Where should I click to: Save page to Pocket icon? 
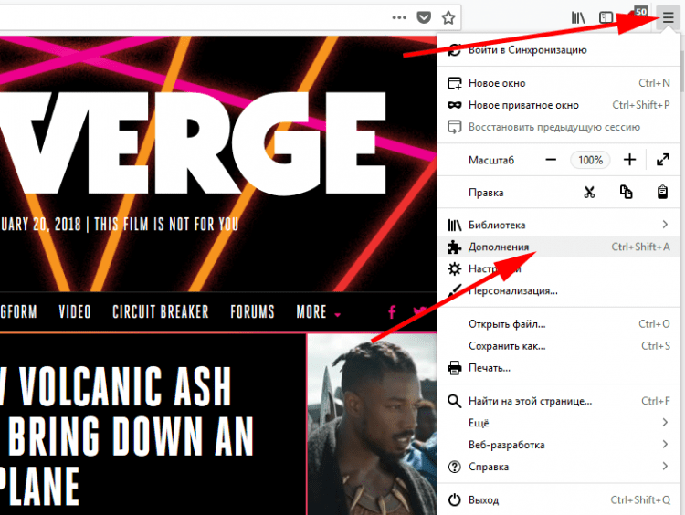click(424, 17)
